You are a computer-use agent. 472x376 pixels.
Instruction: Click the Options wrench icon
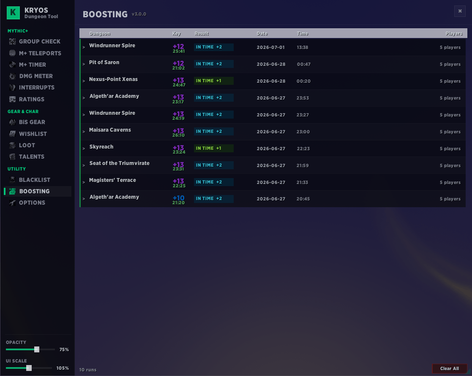click(x=12, y=203)
